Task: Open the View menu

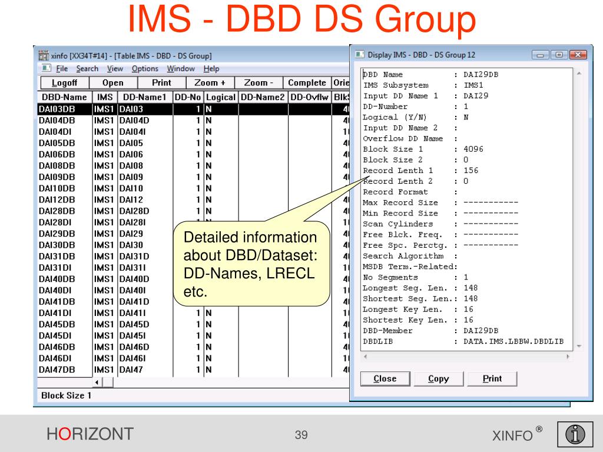Action: click(x=115, y=68)
